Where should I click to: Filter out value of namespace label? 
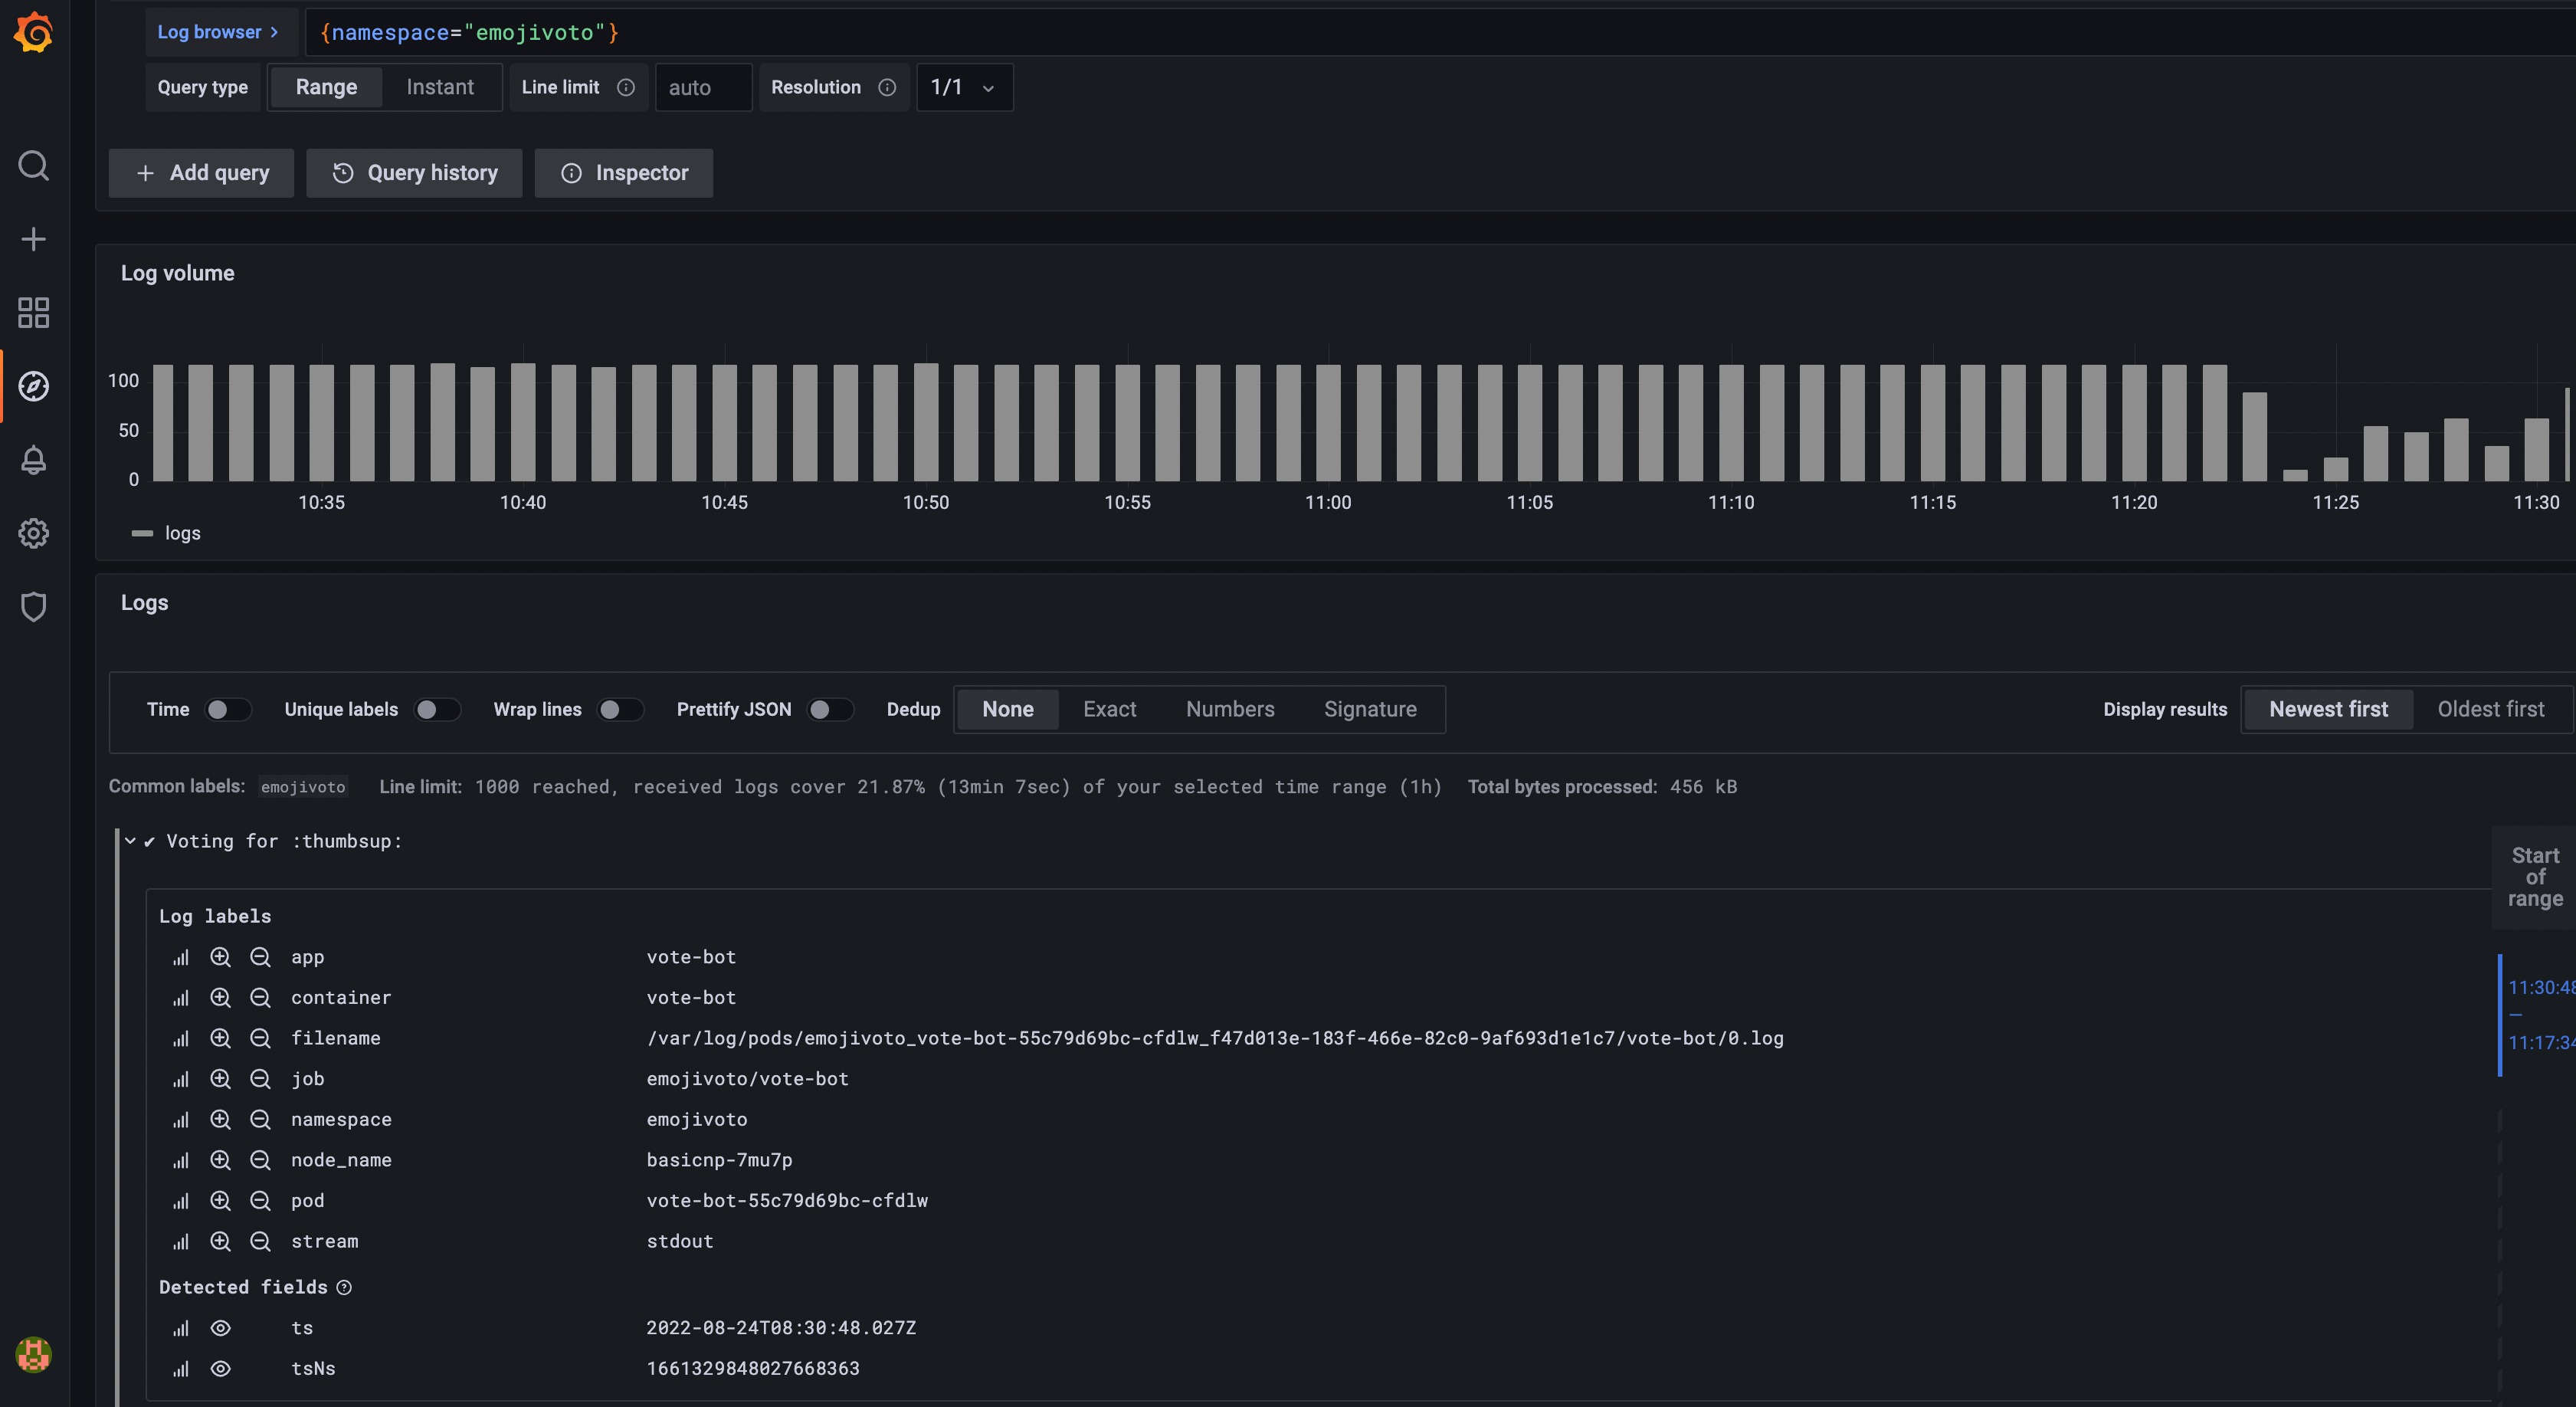260,1120
